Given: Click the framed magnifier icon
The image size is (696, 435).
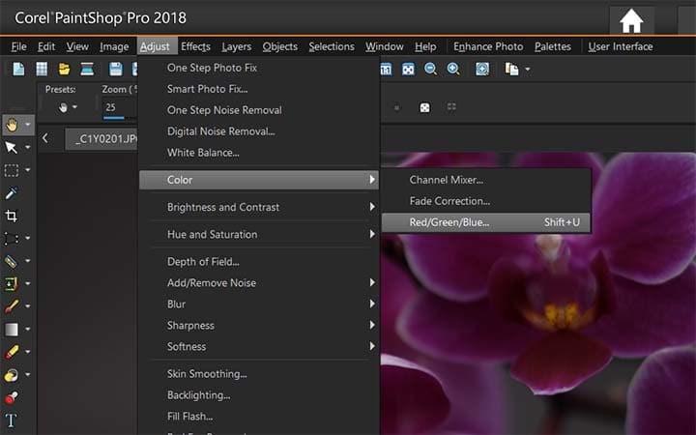Looking at the screenshot, I should pos(482,69).
